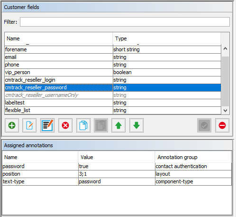Click the scrollbar down arrow in fields list
236x217 pixels.
tap(226, 111)
